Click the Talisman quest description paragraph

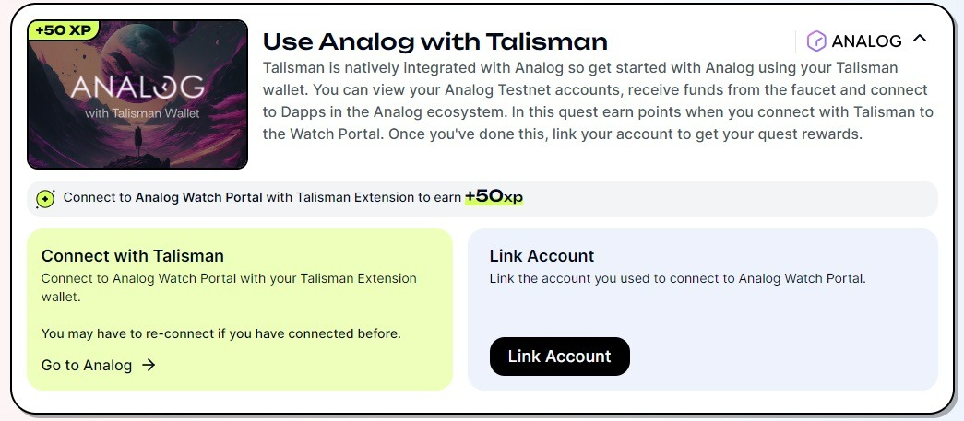[x=598, y=101]
